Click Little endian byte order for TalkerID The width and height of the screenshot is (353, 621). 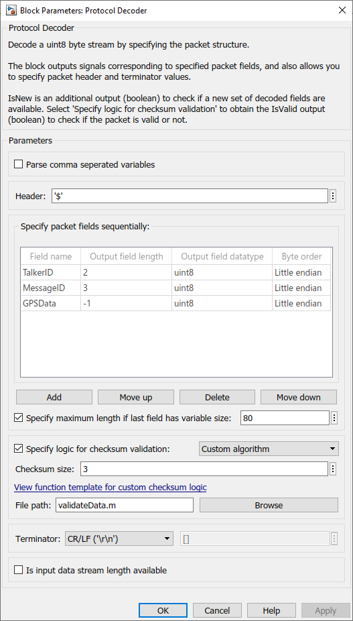tap(301, 272)
